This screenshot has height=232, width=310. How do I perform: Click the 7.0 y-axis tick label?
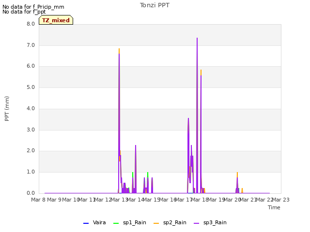[x=31, y=45]
